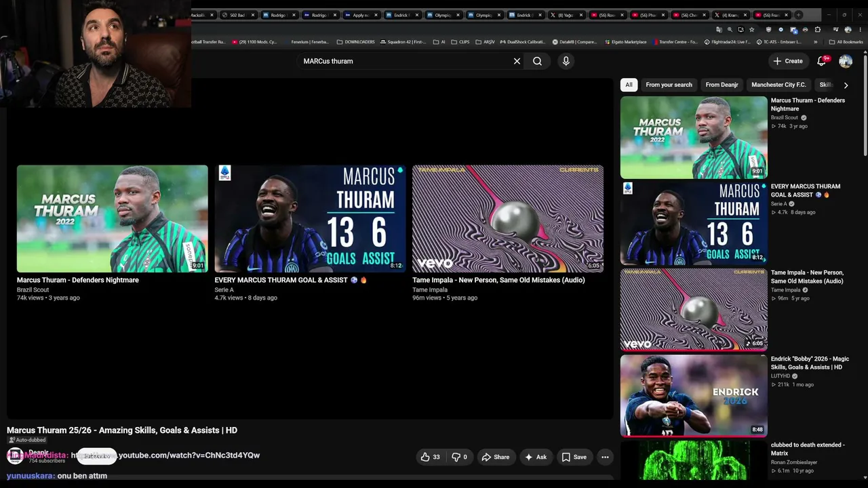Select the From your search chip
The width and height of the screenshot is (868, 488).
[669, 85]
